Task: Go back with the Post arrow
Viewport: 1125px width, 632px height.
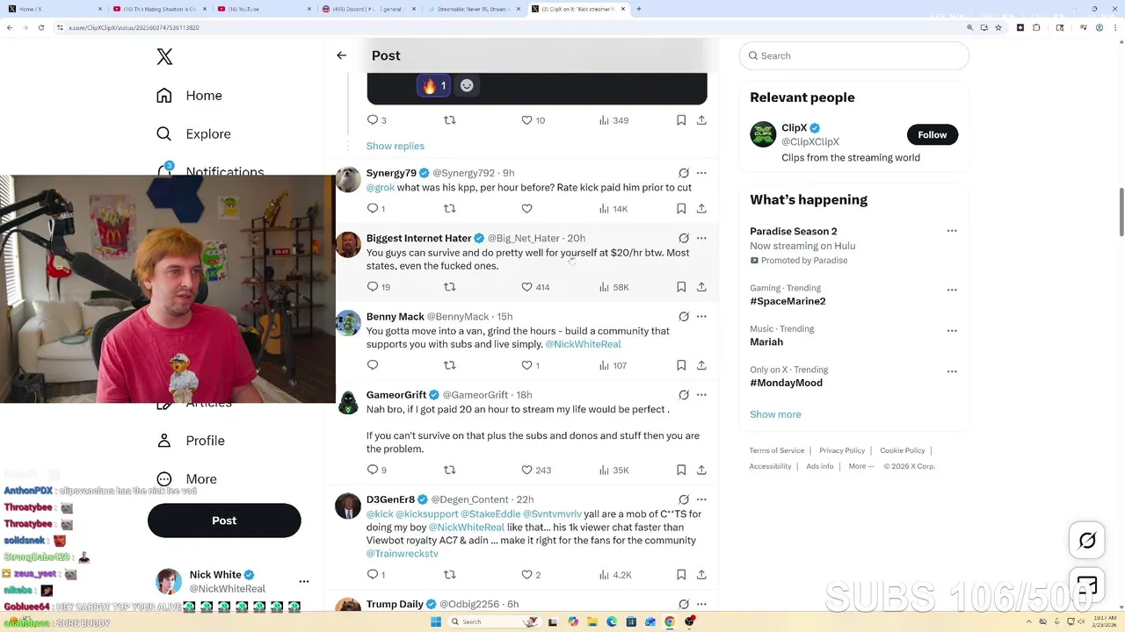Action: pyautogui.click(x=342, y=55)
